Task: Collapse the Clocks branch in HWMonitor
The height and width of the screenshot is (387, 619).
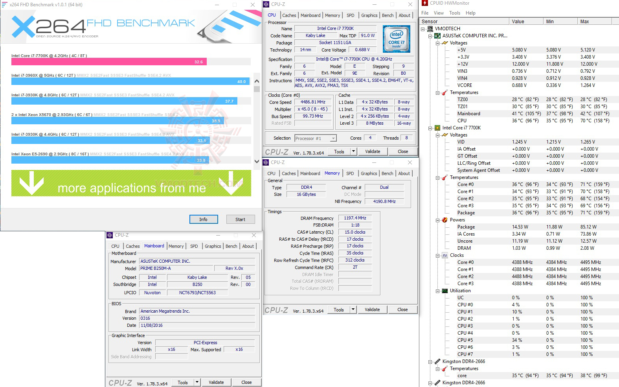Action: coord(438,255)
